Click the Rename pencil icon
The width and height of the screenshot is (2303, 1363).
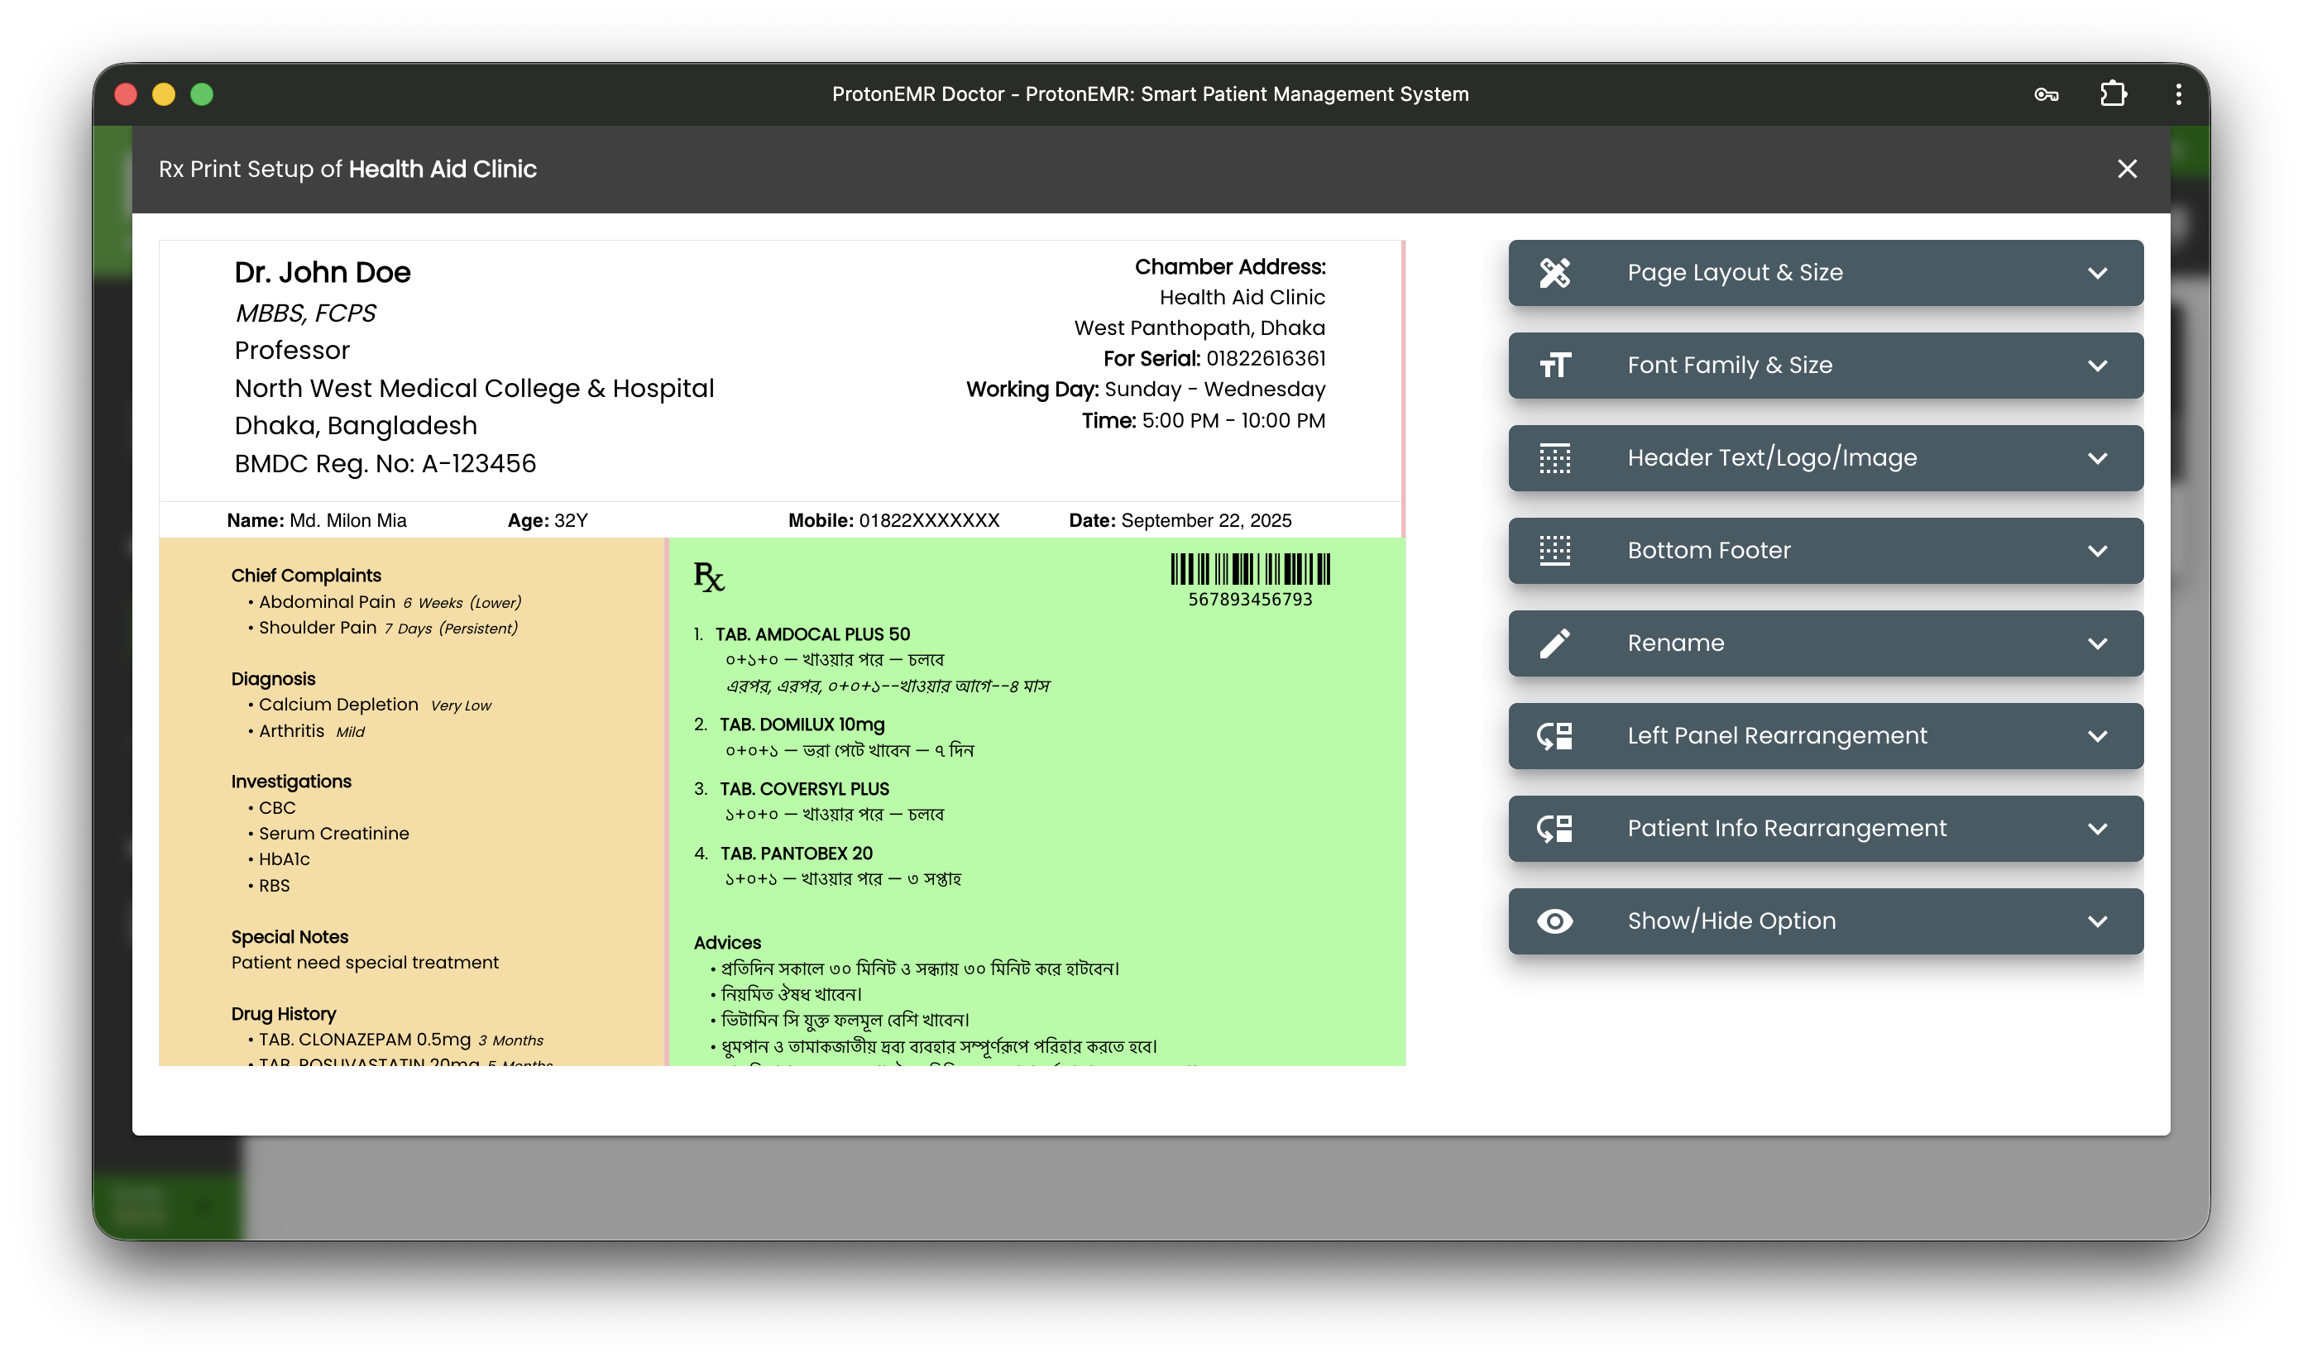tap(1554, 643)
